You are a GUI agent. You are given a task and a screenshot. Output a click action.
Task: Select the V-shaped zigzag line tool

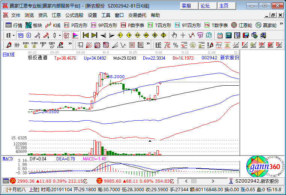coord(123,45)
